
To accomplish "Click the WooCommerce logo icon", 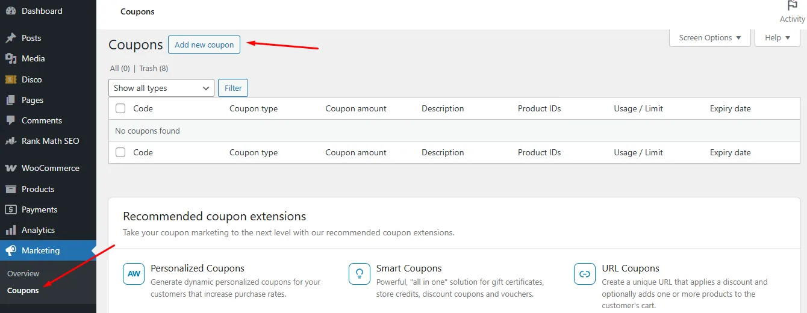I will [10, 168].
